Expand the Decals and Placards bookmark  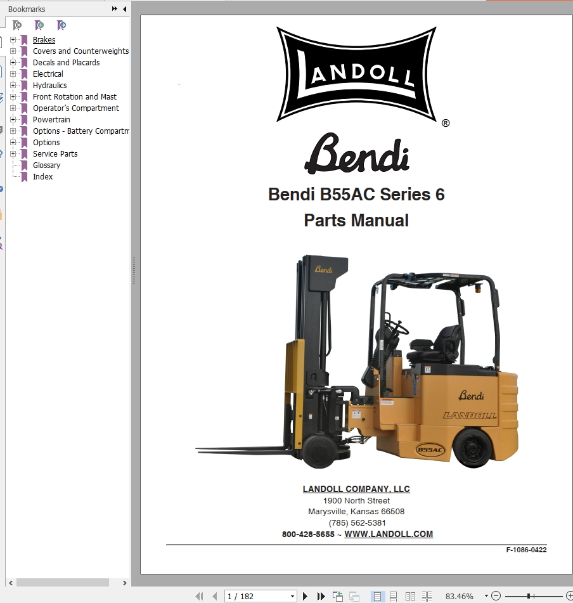point(13,62)
